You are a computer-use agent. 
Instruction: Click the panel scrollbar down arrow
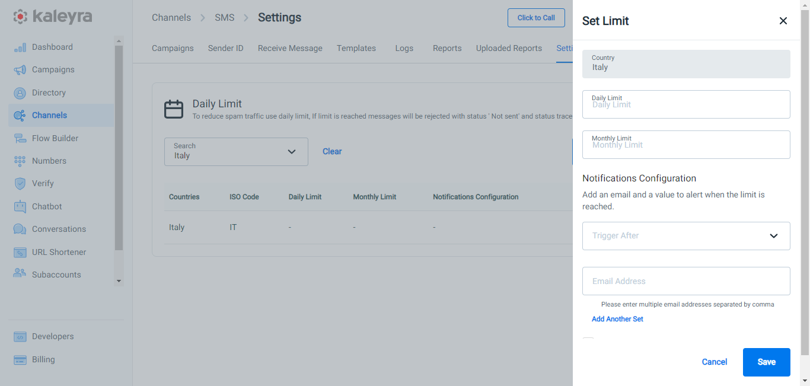coord(805,380)
